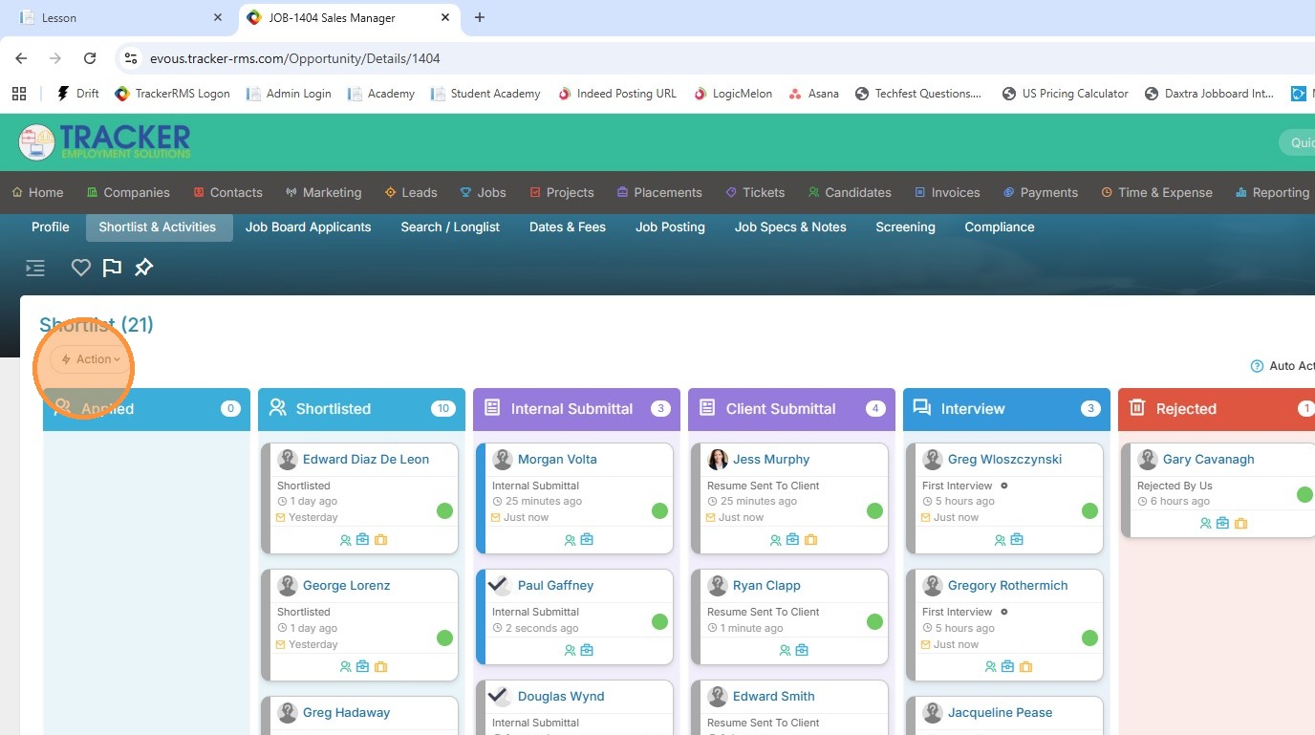The height and width of the screenshot is (735, 1315).
Task: Click the pin icon beside the flag
Action: 143,268
